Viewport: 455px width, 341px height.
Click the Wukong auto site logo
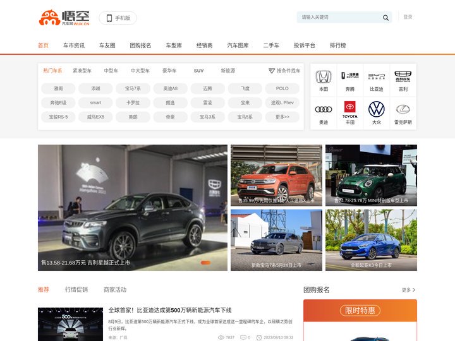(x=64, y=18)
